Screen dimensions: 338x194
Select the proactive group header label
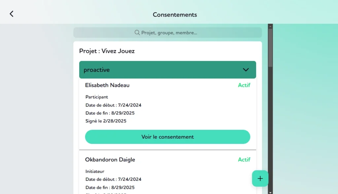[x=97, y=70]
